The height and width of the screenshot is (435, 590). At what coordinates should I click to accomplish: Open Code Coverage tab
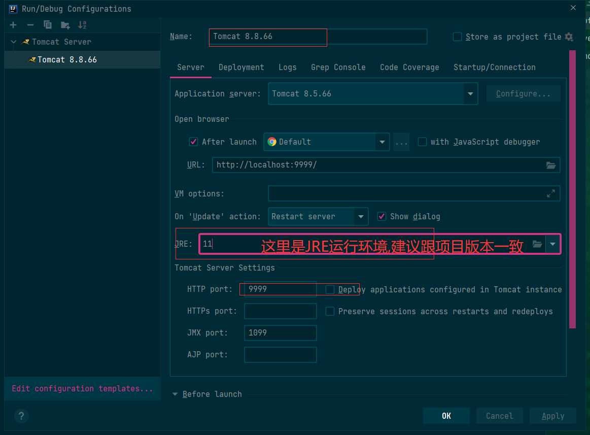409,68
